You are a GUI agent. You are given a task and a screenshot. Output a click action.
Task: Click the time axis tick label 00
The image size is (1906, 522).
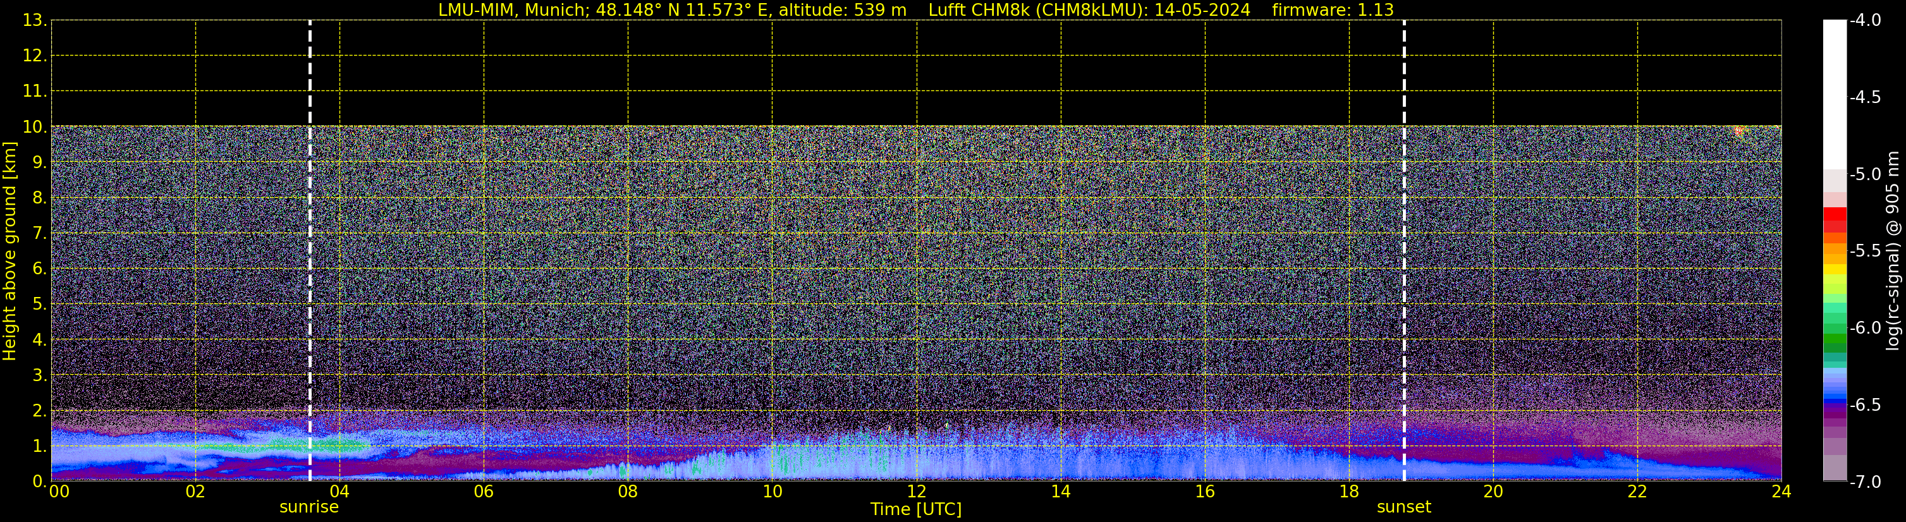[x=59, y=492]
